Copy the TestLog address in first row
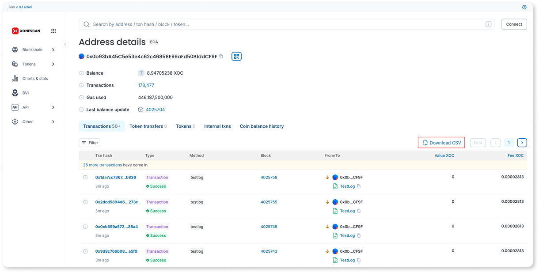 point(359,186)
